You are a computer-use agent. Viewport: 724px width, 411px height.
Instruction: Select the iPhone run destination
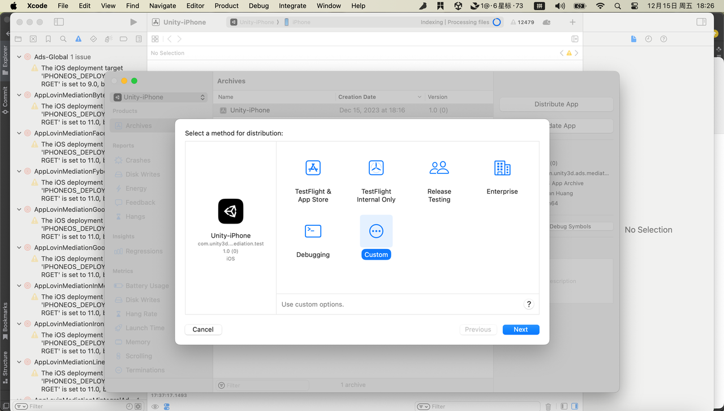click(x=298, y=22)
